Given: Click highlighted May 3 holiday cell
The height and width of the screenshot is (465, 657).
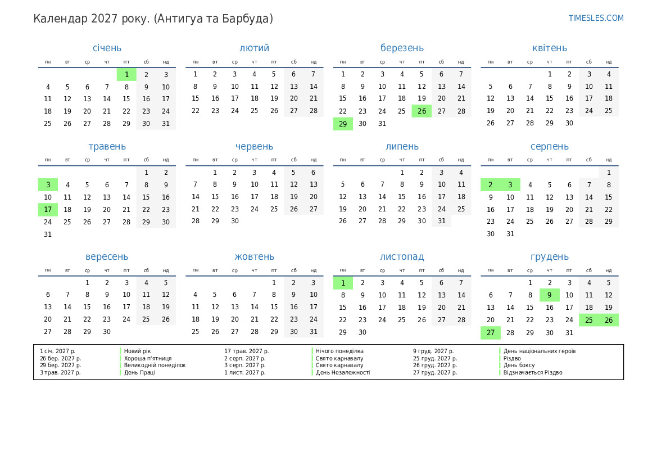Looking at the screenshot, I should pos(48,185).
